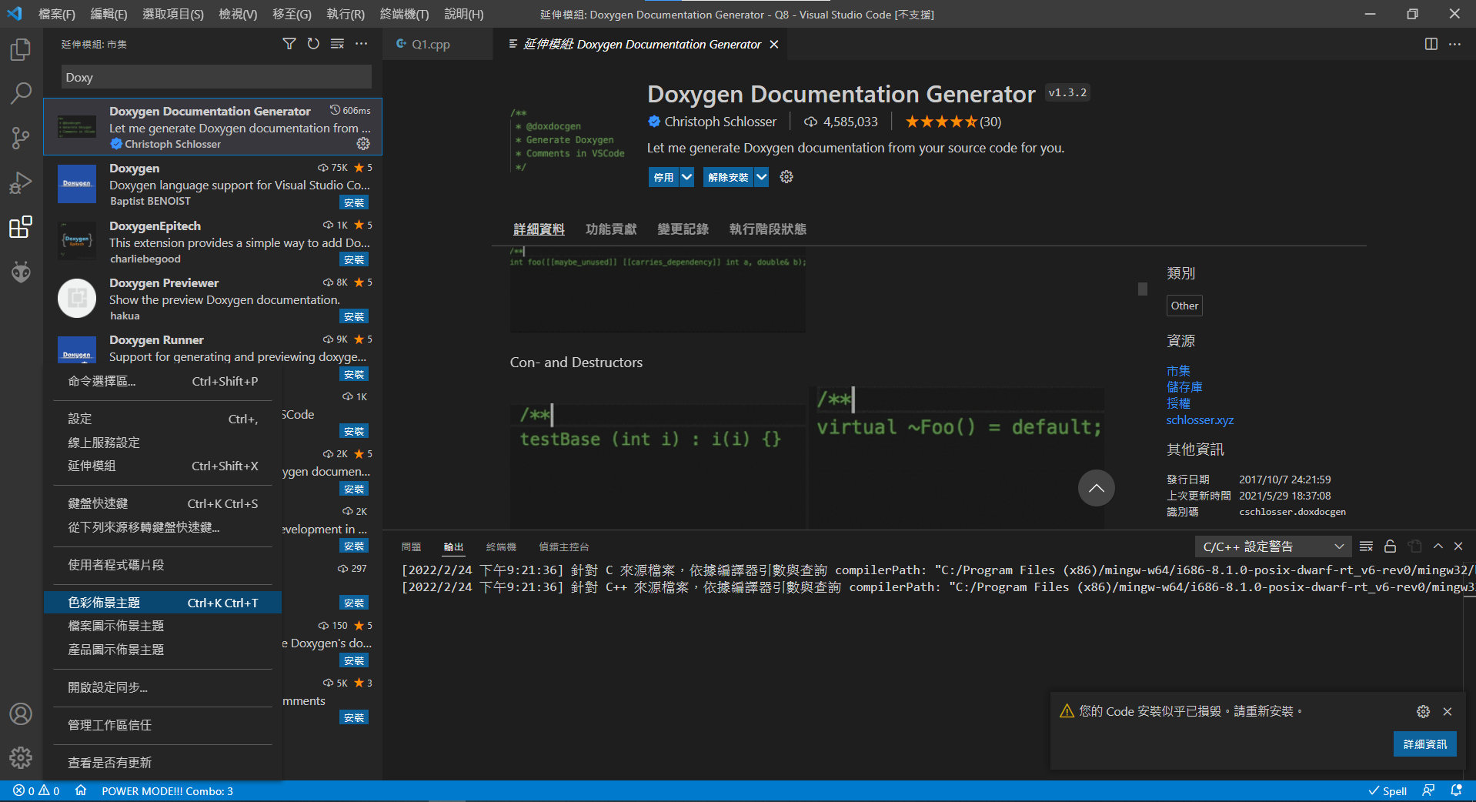Open the Explorer view in activity bar
The image size is (1476, 802).
coord(21,49)
